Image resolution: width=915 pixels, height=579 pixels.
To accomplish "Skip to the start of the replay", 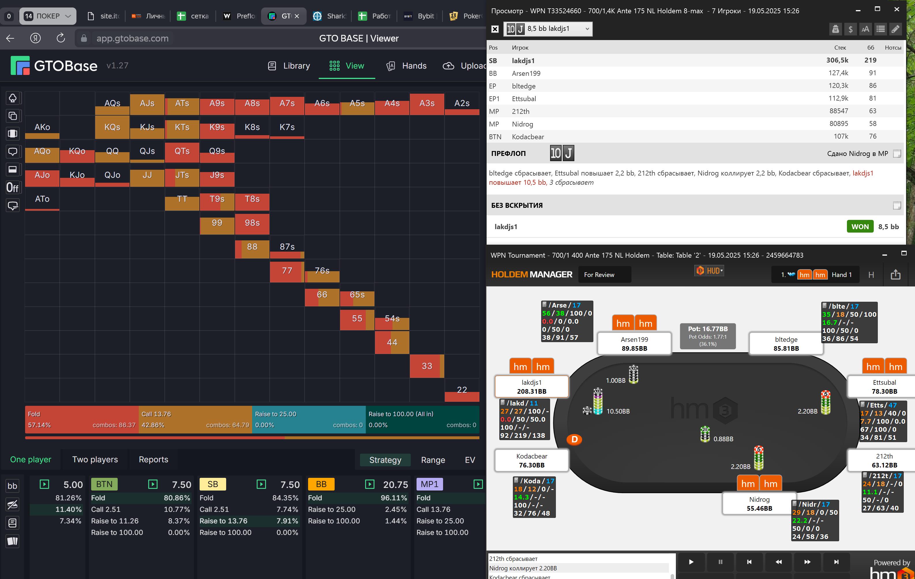I will click(x=749, y=562).
